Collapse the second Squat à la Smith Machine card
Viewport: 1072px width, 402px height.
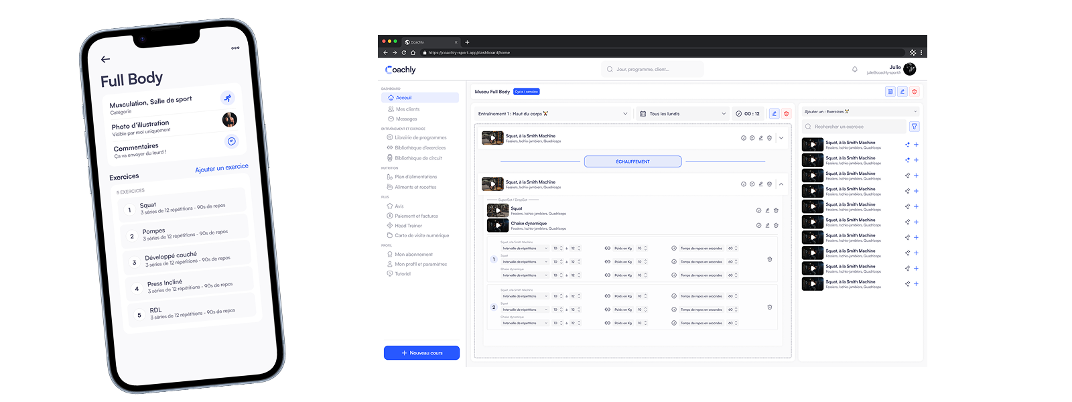tap(781, 184)
